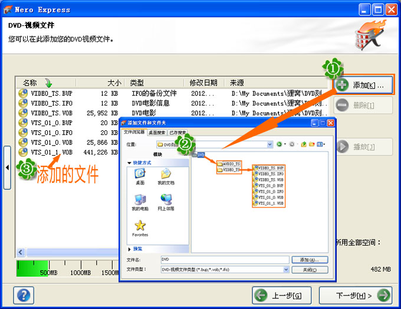This screenshot has height=309, width=401.
Task: Click the green Back navigation icon in dialog
Action: coord(279,144)
